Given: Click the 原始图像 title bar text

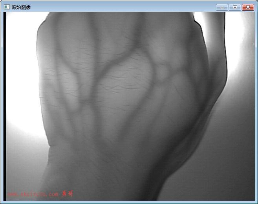Looking at the screenshot, I should [x=21, y=7].
